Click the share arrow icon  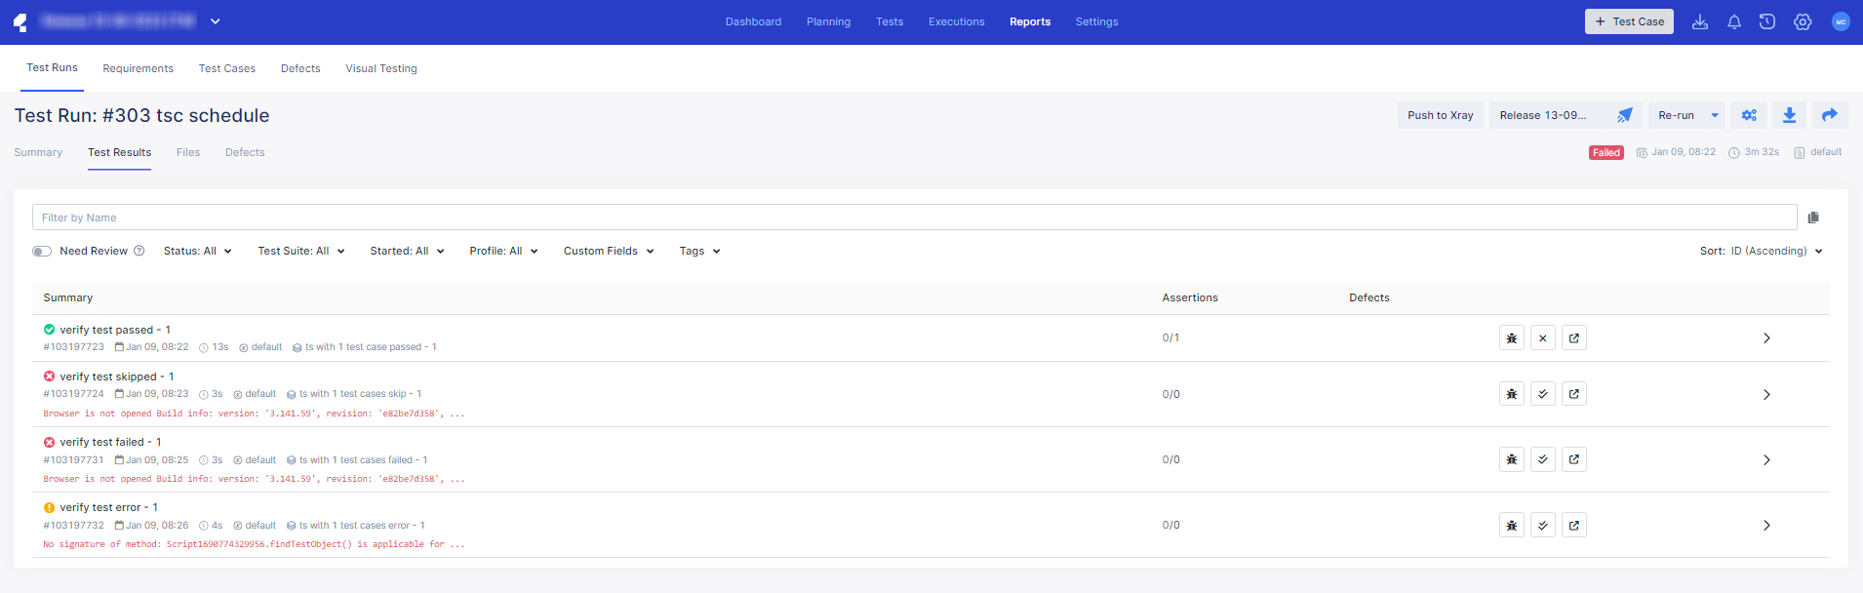[1829, 115]
